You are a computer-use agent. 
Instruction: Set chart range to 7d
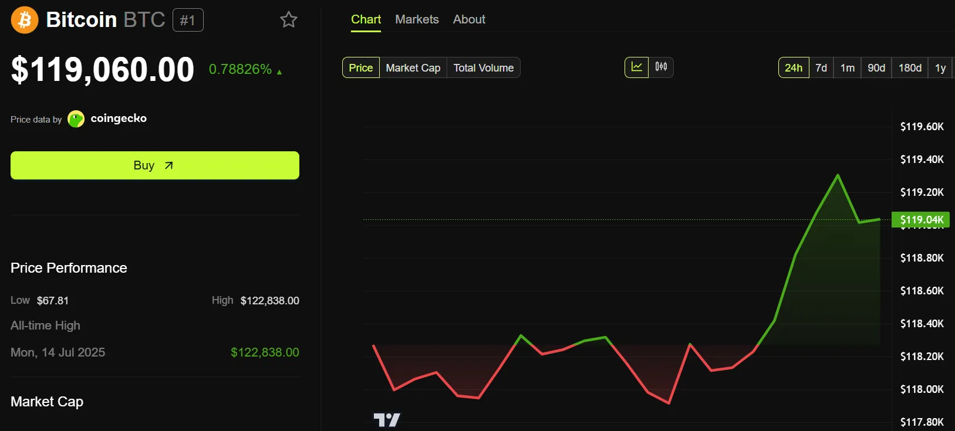(x=821, y=67)
